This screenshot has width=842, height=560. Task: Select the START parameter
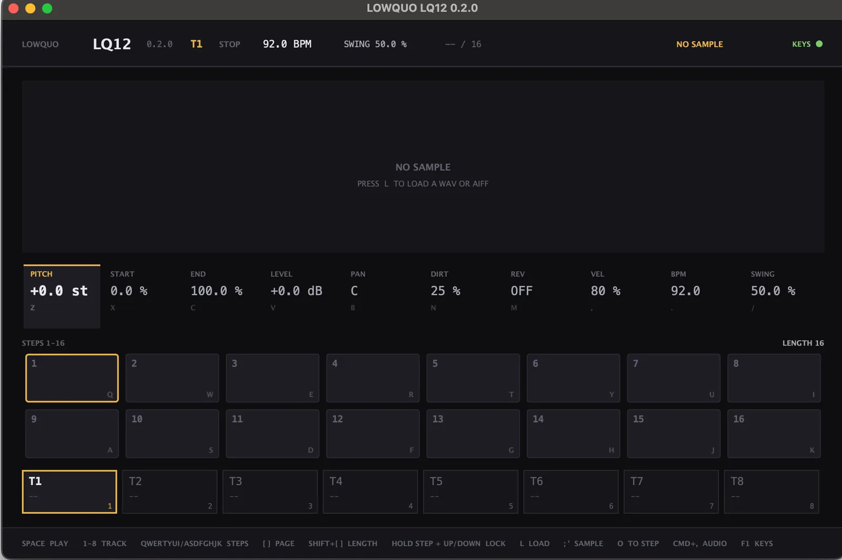point(142,297)
